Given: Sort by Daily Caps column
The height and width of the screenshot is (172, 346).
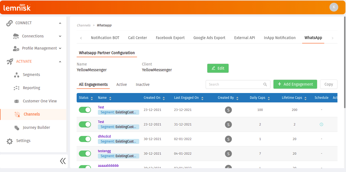Looking at the screenshot, I should [269, 98].
